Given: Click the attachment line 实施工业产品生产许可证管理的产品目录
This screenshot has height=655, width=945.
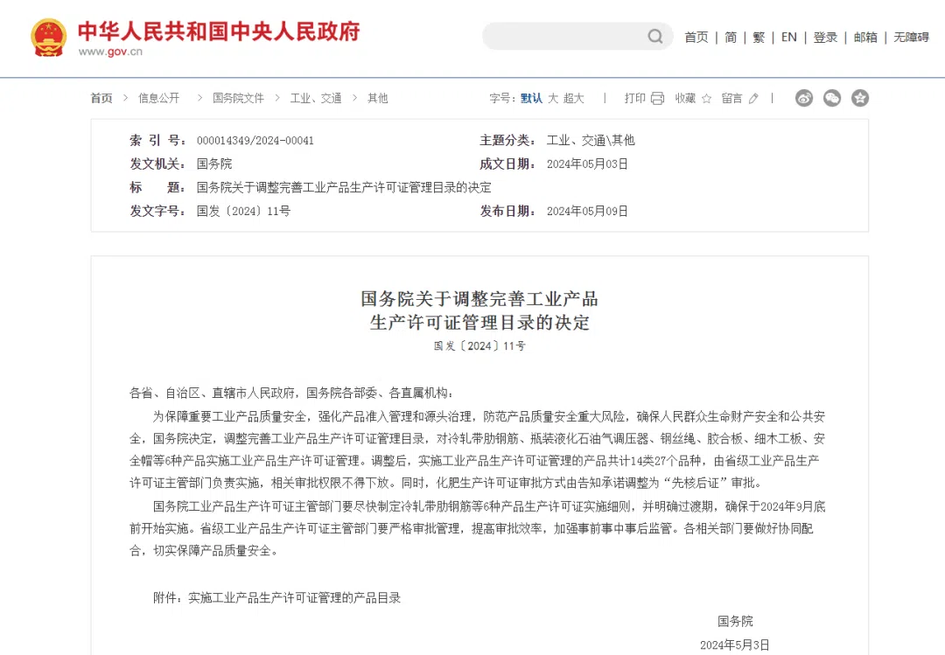Looking at the screenshot, I should coord(295,598).
